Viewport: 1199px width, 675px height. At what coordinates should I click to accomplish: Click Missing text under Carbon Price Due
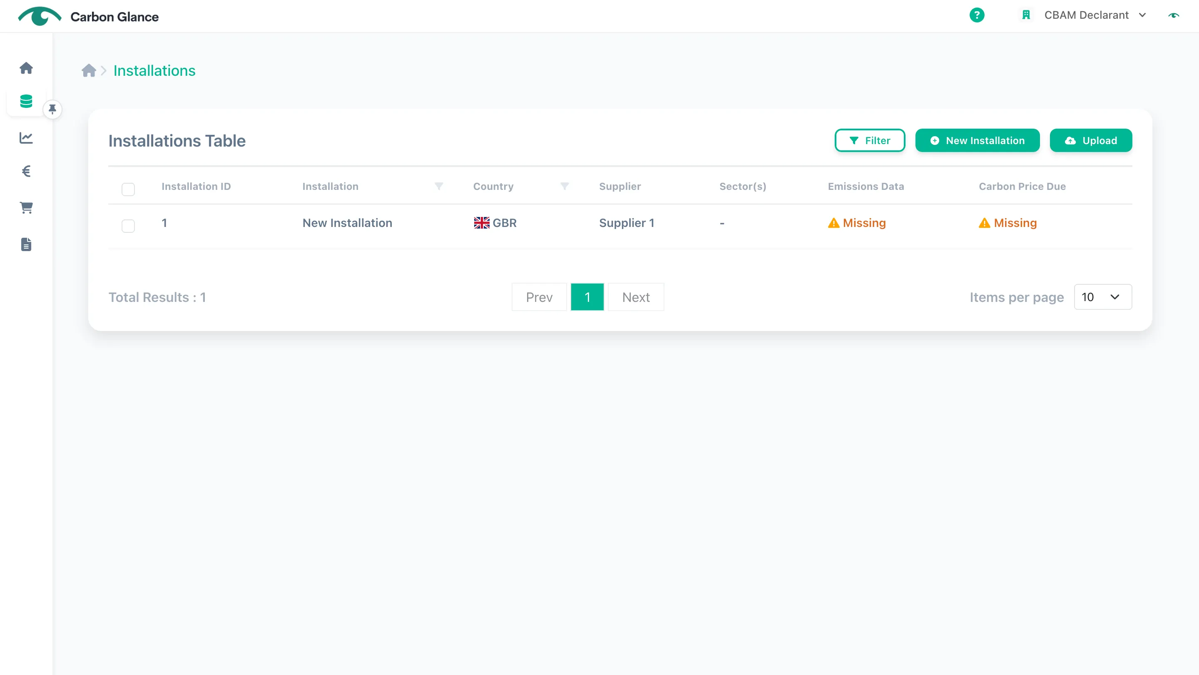point(1015,223)
